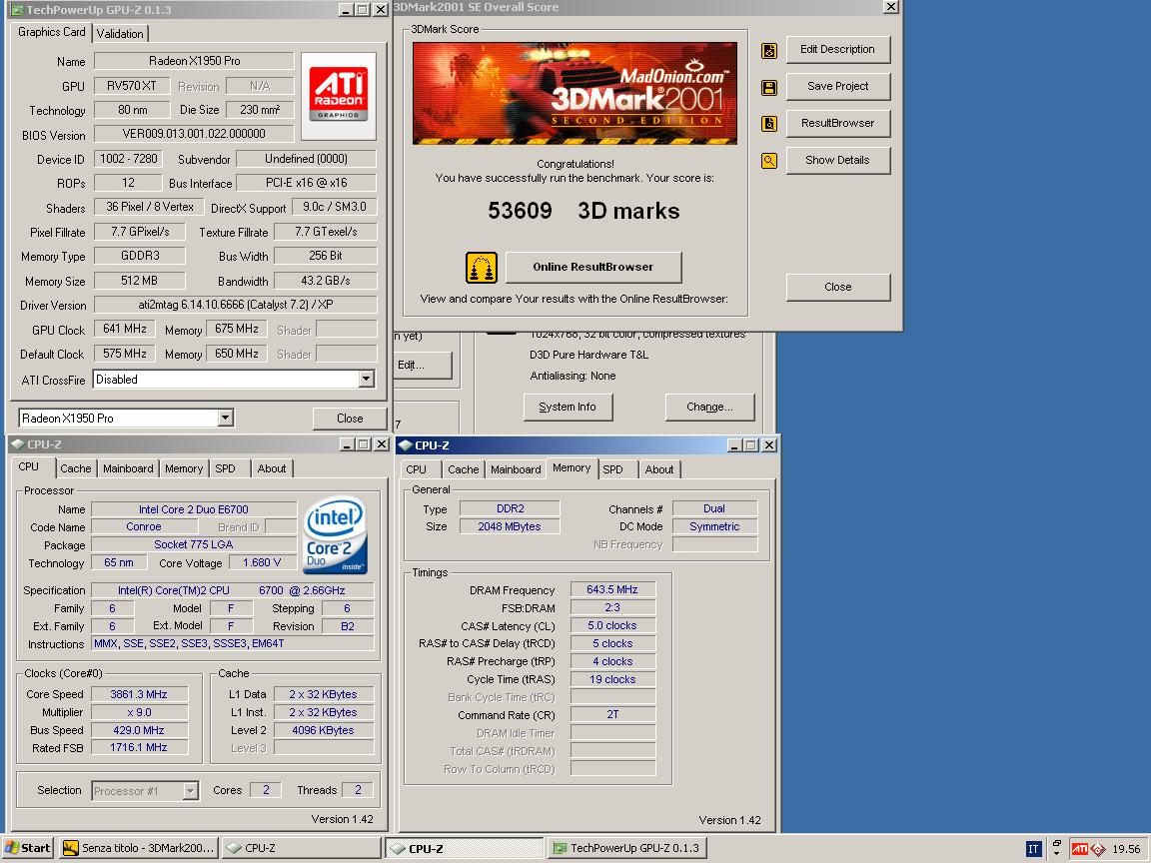
Task: Click the Intel Core 2 Duo logo
Action: [336, 535]
